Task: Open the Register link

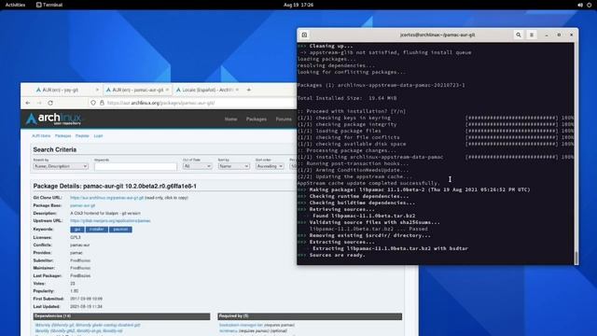Action: coord(82,136)
